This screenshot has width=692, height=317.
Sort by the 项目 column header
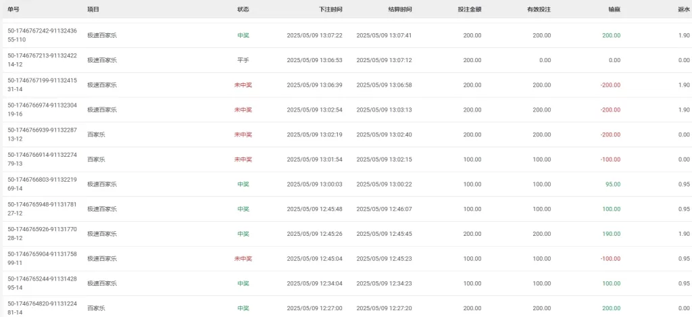(x=93, y=9)
